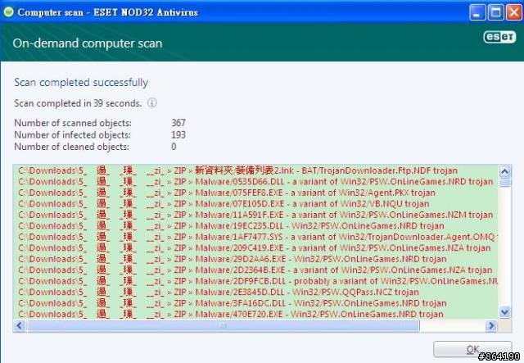This screenshot has width=524, height=363.
Task: Select the Malware/07E105D.EXE log entry
Action: [256, 204]
